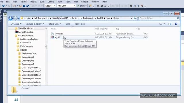The height and width of the screenshot is (103, 184).
Task: Open the Project menu
Action: (33, 2)
